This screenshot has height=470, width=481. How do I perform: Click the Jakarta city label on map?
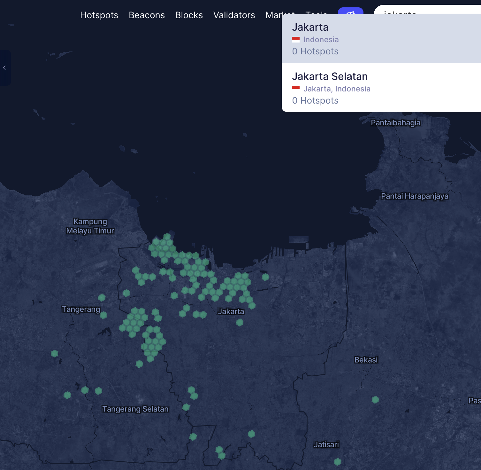231,311
